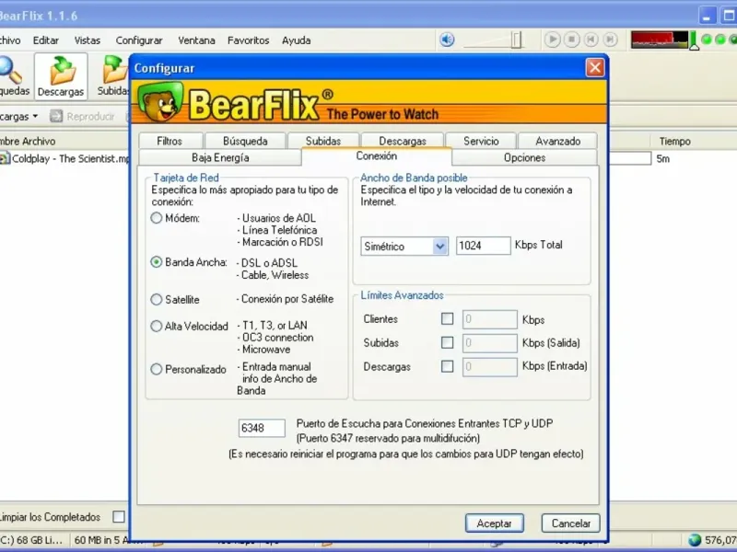Toggle Limpiar los Completados checkbox
This screenshot has height=552, width=737.
click(119, 517)
